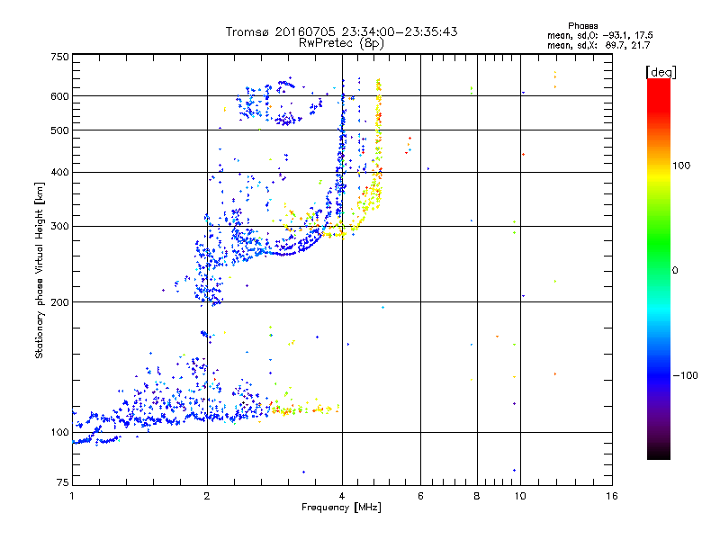Click the x-axis tick label '2'
Image resolution: width=720 pixels, height=540 pixels.
pos(207,496)
